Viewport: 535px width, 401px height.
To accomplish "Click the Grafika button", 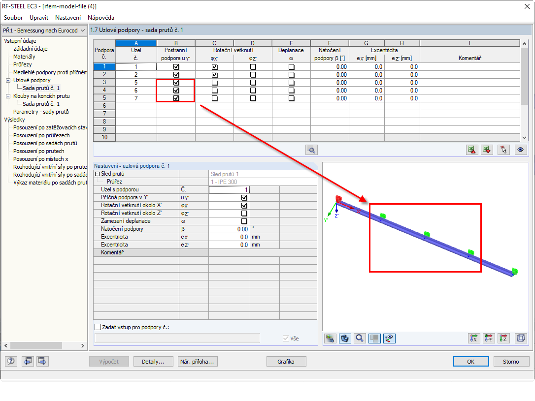I will 286,362.
